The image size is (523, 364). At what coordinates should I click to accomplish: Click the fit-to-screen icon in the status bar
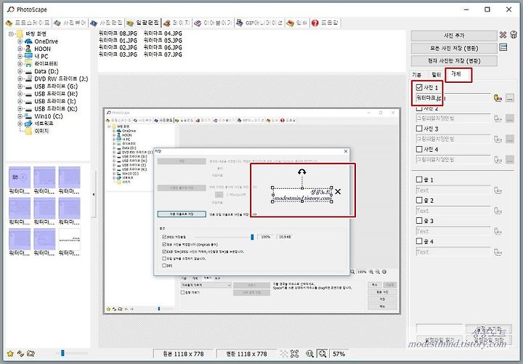click(294, 354)
